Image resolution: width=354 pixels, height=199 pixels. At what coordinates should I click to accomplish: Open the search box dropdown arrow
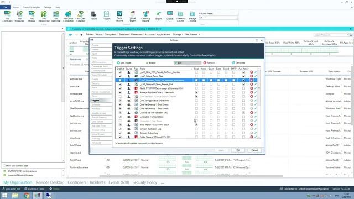pos(347,35)
